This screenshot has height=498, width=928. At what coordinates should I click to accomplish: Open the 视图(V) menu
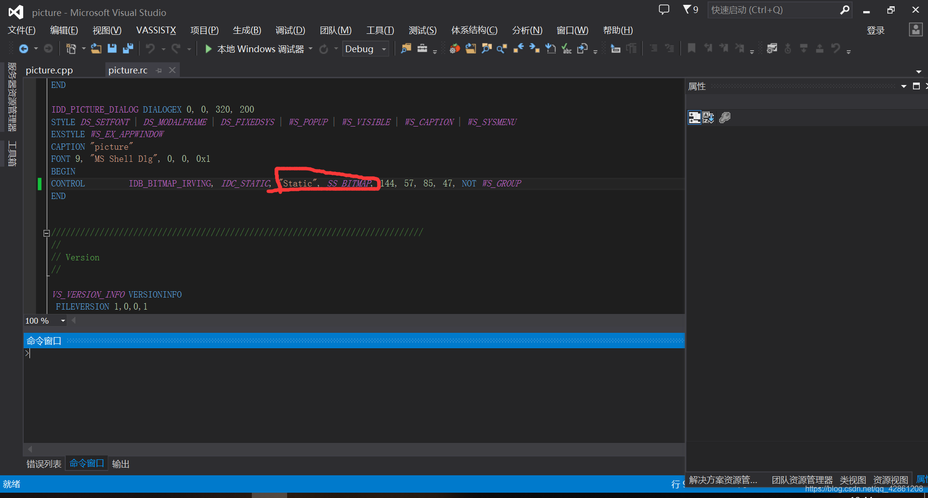pyautogui.click(x=107, y=30)
